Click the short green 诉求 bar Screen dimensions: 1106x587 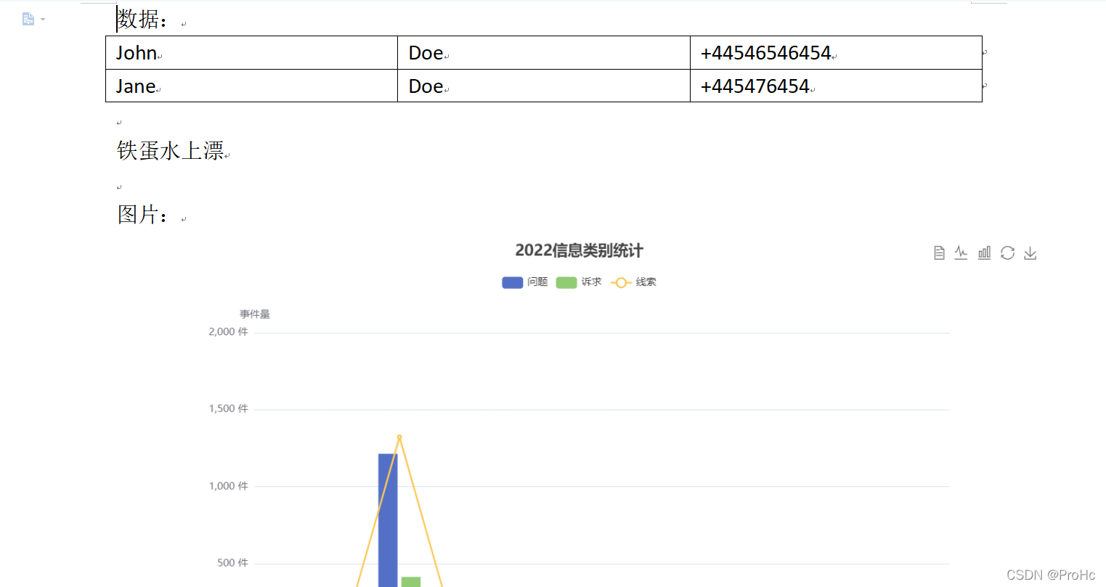pos(411,582)
